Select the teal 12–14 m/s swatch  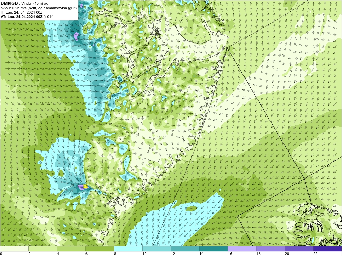pos(185,249)
